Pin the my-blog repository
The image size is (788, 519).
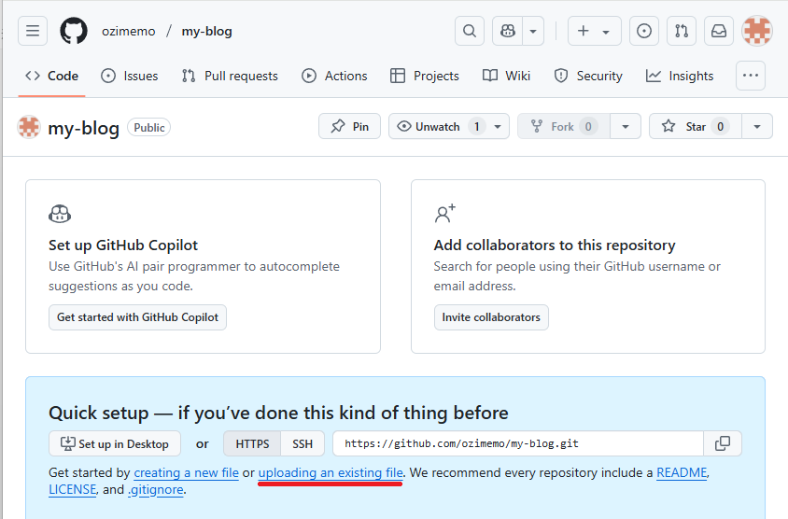[350, 126]
